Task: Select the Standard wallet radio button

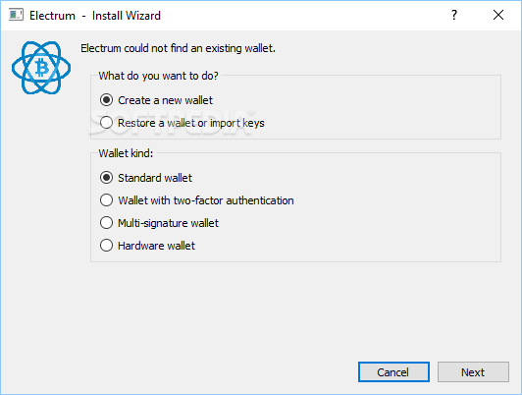Action: click(146, 178)
